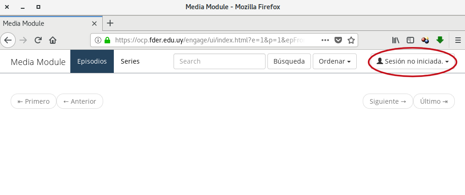Bookmark this page with the star icon
465x195 pixels.
point(351,40)
